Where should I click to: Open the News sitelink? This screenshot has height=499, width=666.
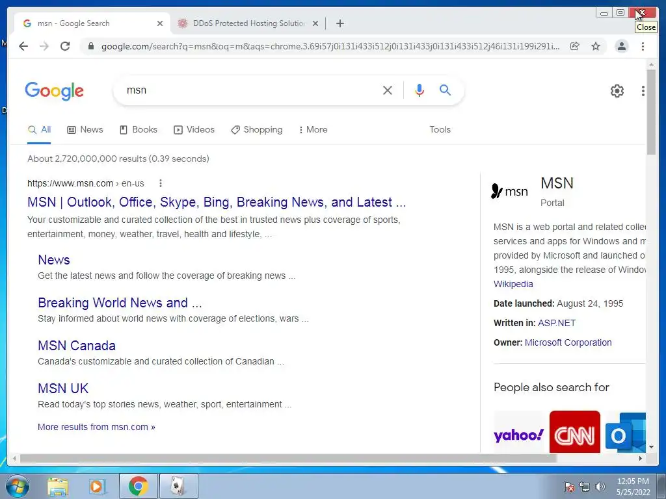(54, 260)
